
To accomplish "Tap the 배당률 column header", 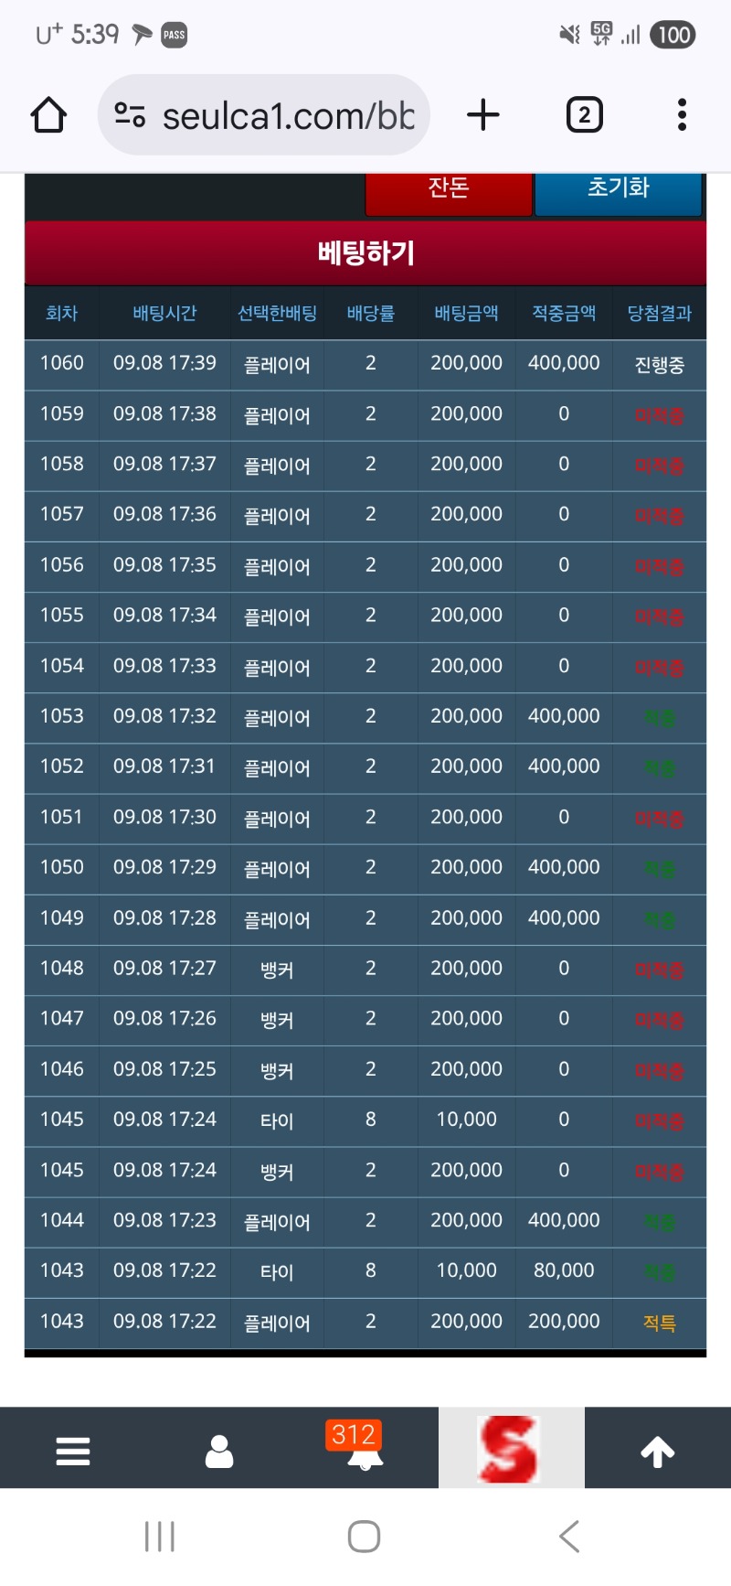I will coord(370,313).
